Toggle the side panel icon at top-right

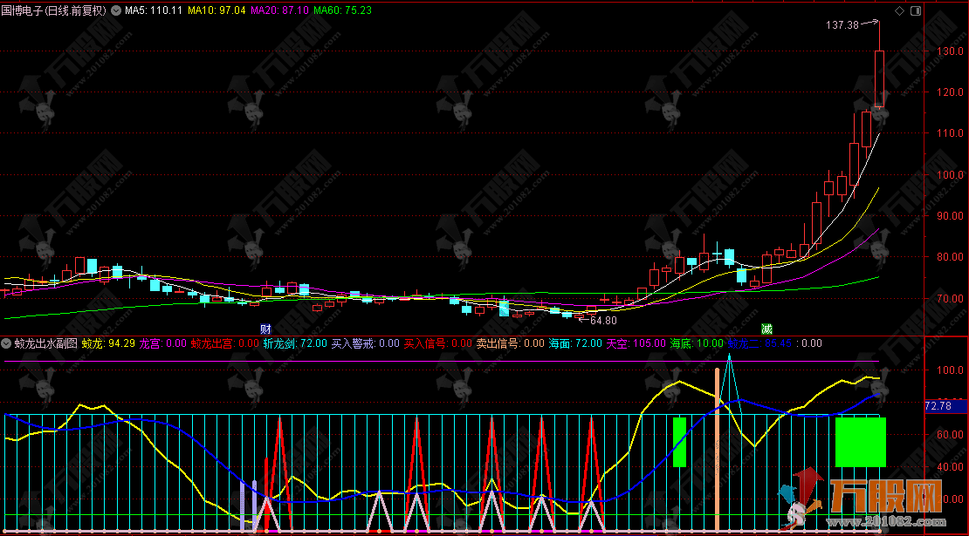(915, 10)
